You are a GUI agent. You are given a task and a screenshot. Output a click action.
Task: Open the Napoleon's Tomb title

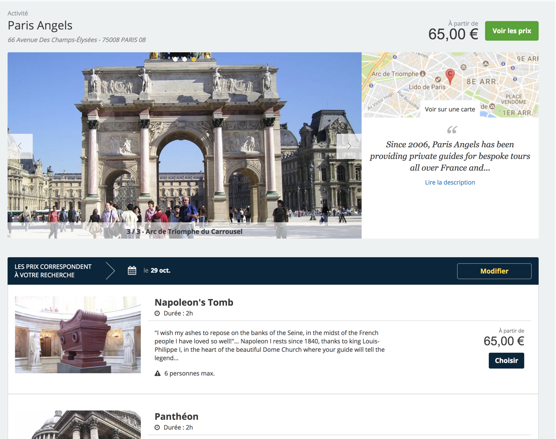[194, 302]
